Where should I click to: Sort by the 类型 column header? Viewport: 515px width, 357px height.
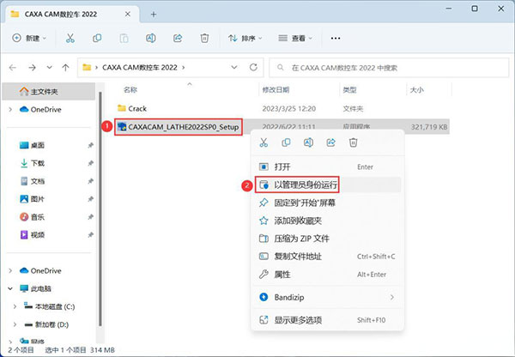349,90
